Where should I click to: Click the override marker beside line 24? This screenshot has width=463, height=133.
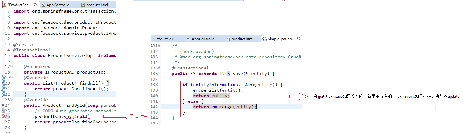pos(4,105)
